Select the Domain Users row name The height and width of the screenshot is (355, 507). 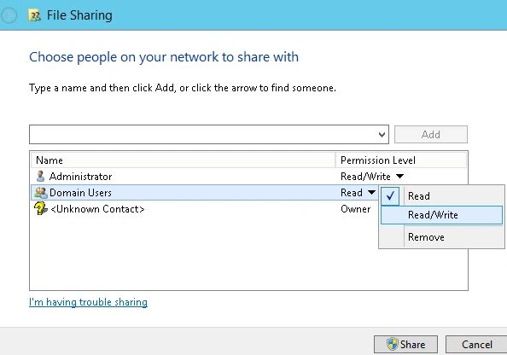[80, 193]
